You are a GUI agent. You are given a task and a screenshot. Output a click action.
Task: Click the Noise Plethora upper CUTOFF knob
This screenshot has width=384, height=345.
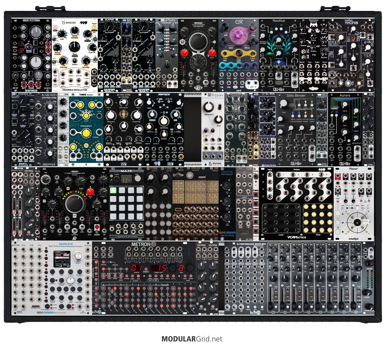[36, 32]
